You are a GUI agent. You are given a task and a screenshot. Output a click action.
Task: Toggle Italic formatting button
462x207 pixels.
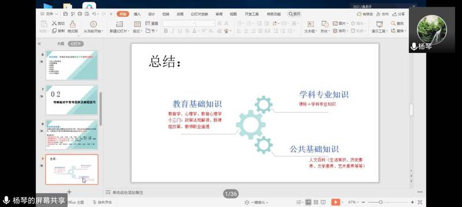tap(173, 31)
